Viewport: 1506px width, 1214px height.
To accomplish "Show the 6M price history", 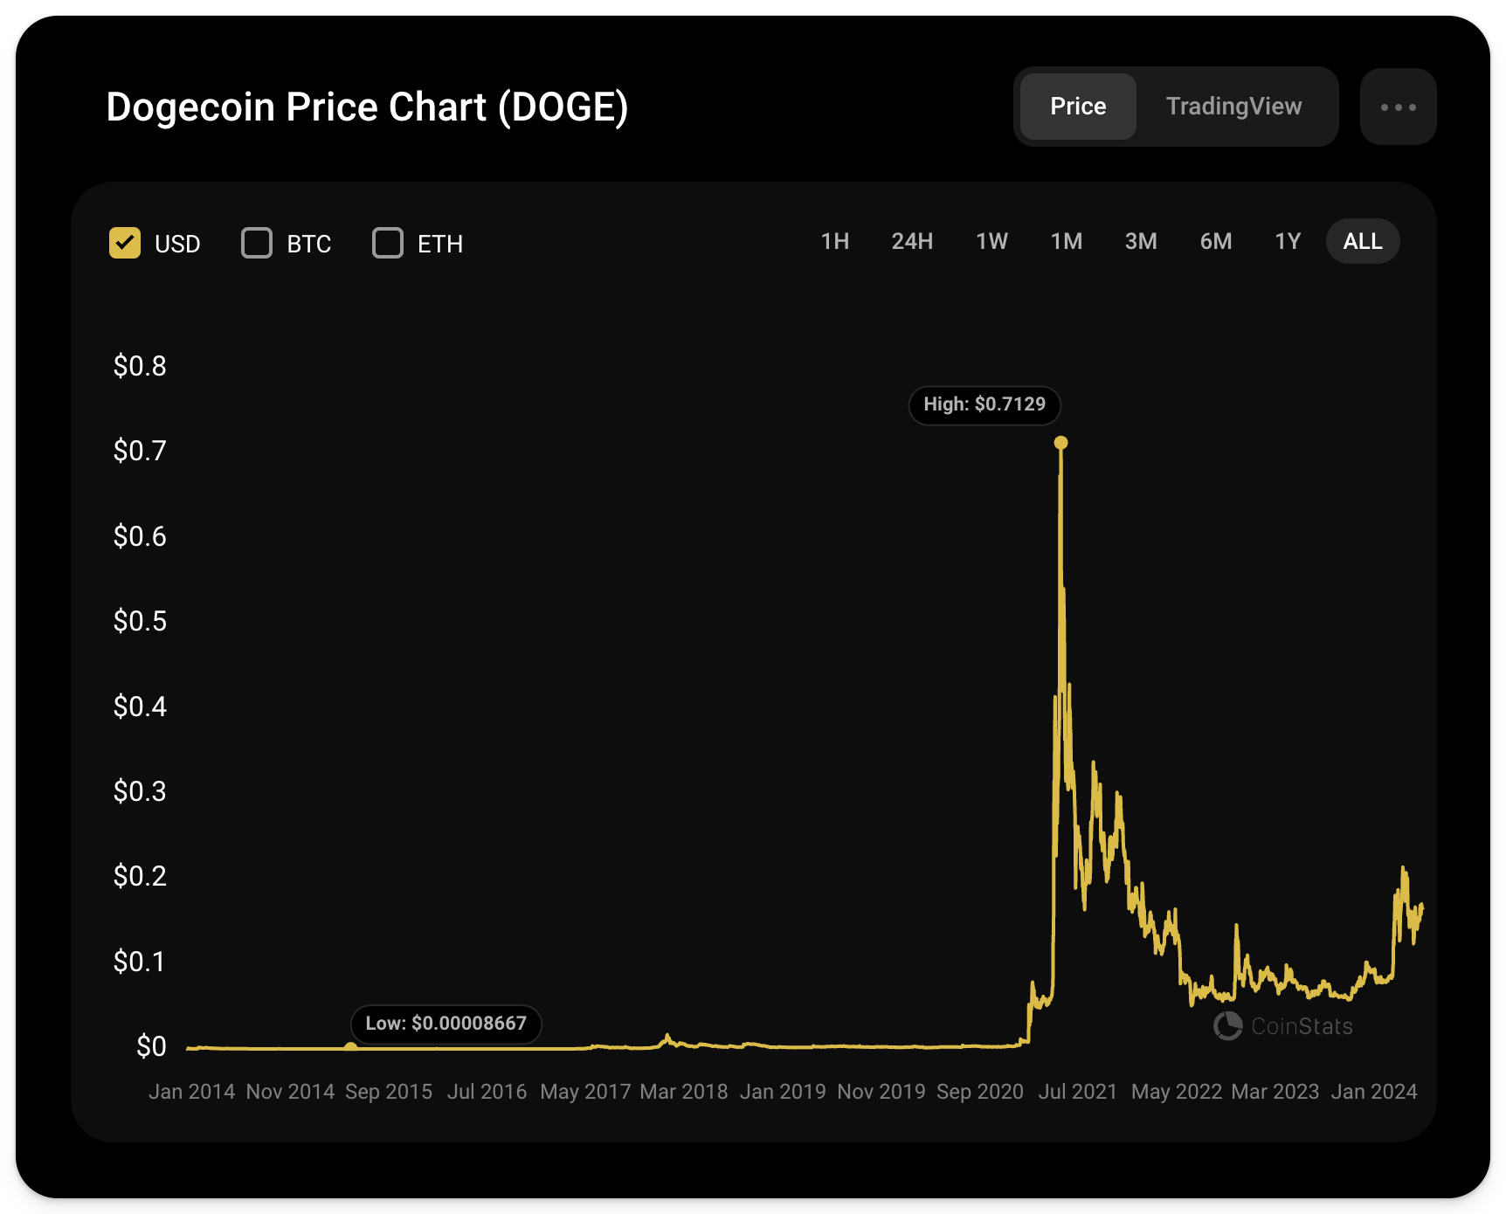I will click(1215, 241).
